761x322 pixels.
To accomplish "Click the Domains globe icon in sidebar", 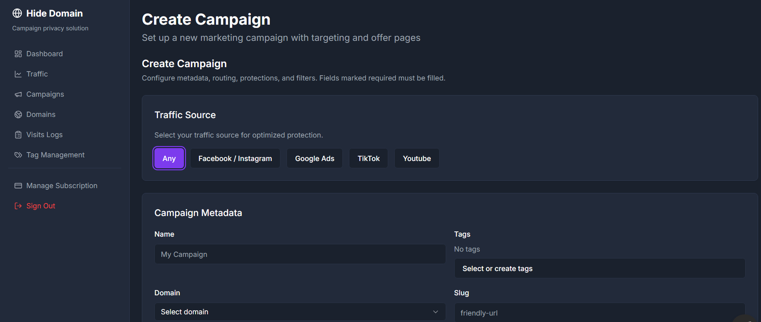I will (18, 114).
